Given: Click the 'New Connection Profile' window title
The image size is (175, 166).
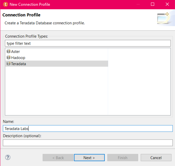Looking at the screenshot, I should [30, 4].
